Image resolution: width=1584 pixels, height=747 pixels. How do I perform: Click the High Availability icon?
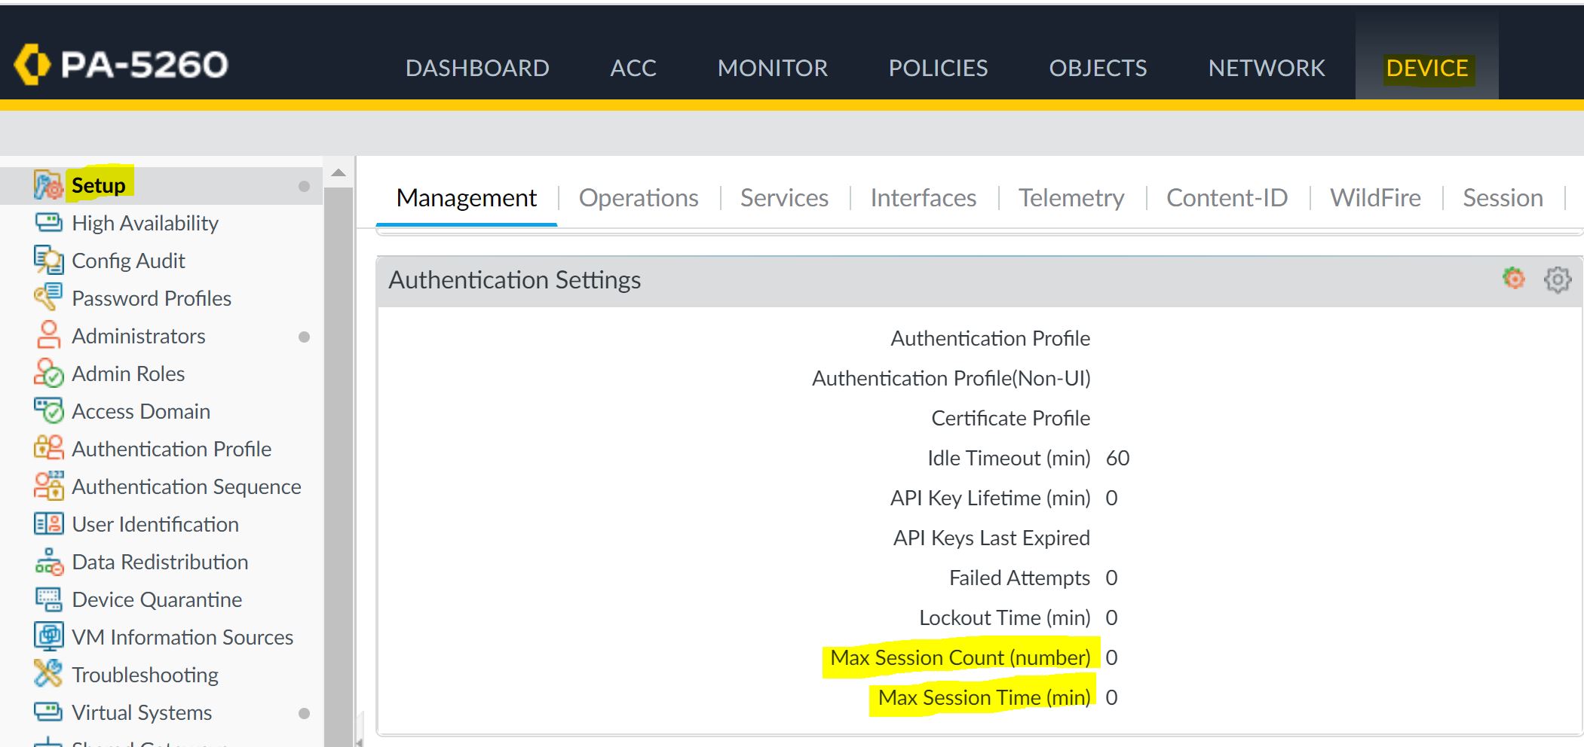tap(48, 223)
